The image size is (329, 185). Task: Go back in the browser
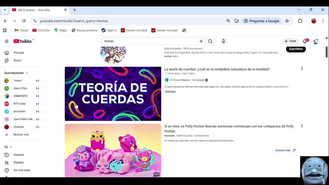(x=5, y=21)
